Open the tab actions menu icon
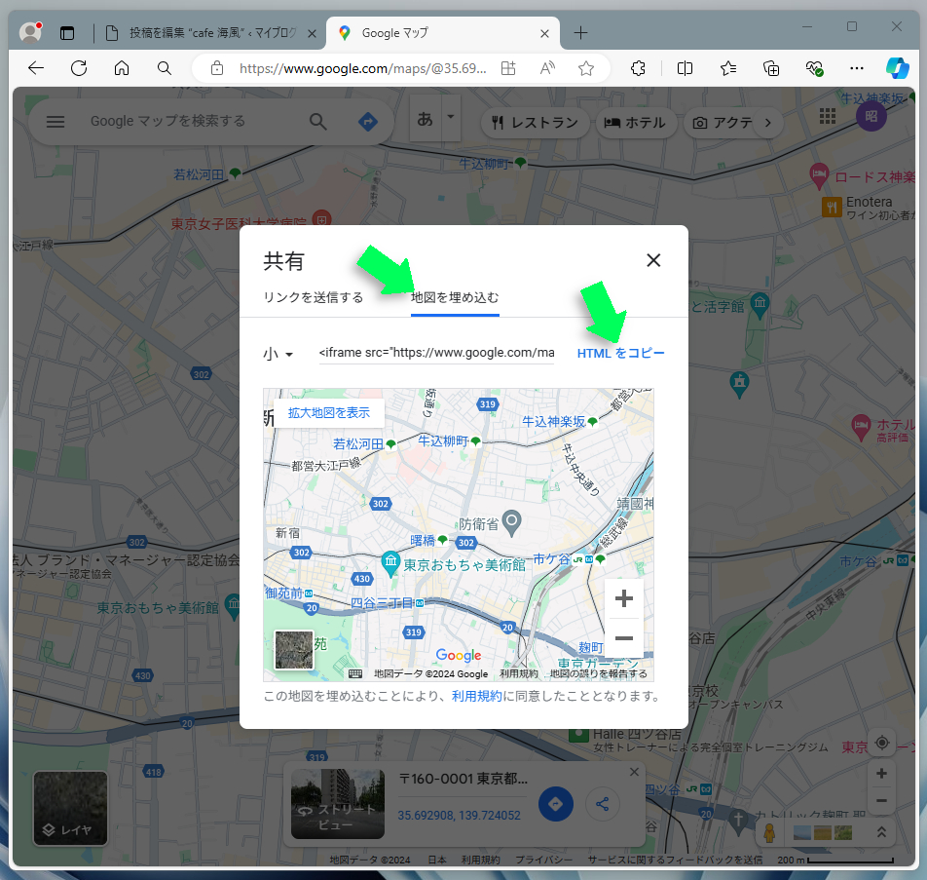The width and height of the screenshot is (927, 880). [67, 33]
